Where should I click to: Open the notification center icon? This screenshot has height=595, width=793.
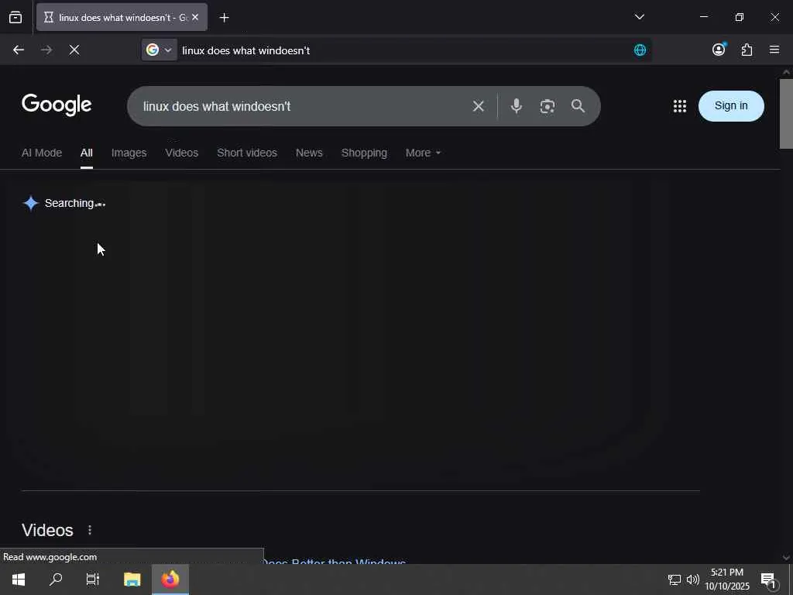click(768, 580)
